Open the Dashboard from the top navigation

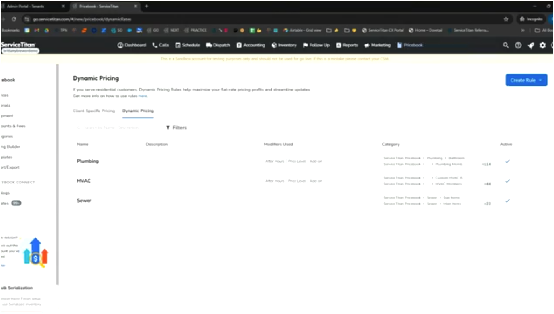point(120,45)
